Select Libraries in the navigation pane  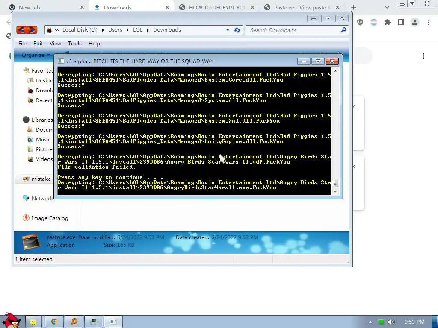[x=38, y=120]
